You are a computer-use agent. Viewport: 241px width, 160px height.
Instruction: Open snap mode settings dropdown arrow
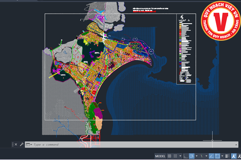pyautogui.click(x=180, y=156)
